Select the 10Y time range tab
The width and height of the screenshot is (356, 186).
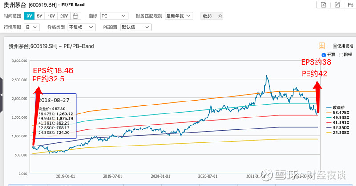pos(51,16)
